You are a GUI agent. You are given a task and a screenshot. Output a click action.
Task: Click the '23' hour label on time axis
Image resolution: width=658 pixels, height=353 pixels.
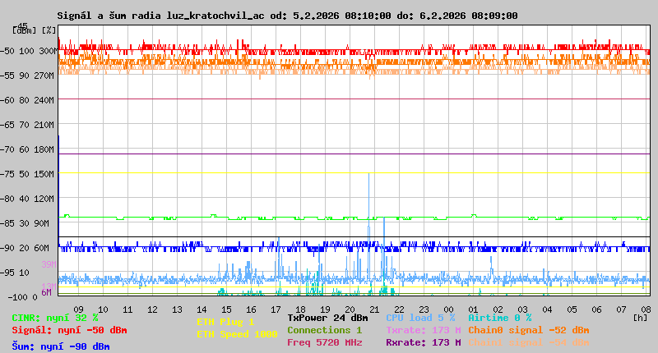[x=424, y=309]
